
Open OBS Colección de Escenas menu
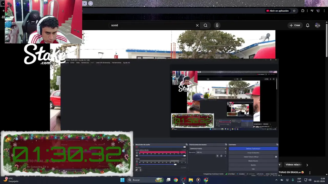click(103, 63)
